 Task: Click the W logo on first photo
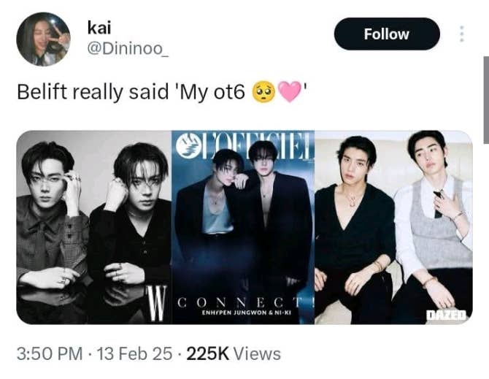(x=157, y=304)
